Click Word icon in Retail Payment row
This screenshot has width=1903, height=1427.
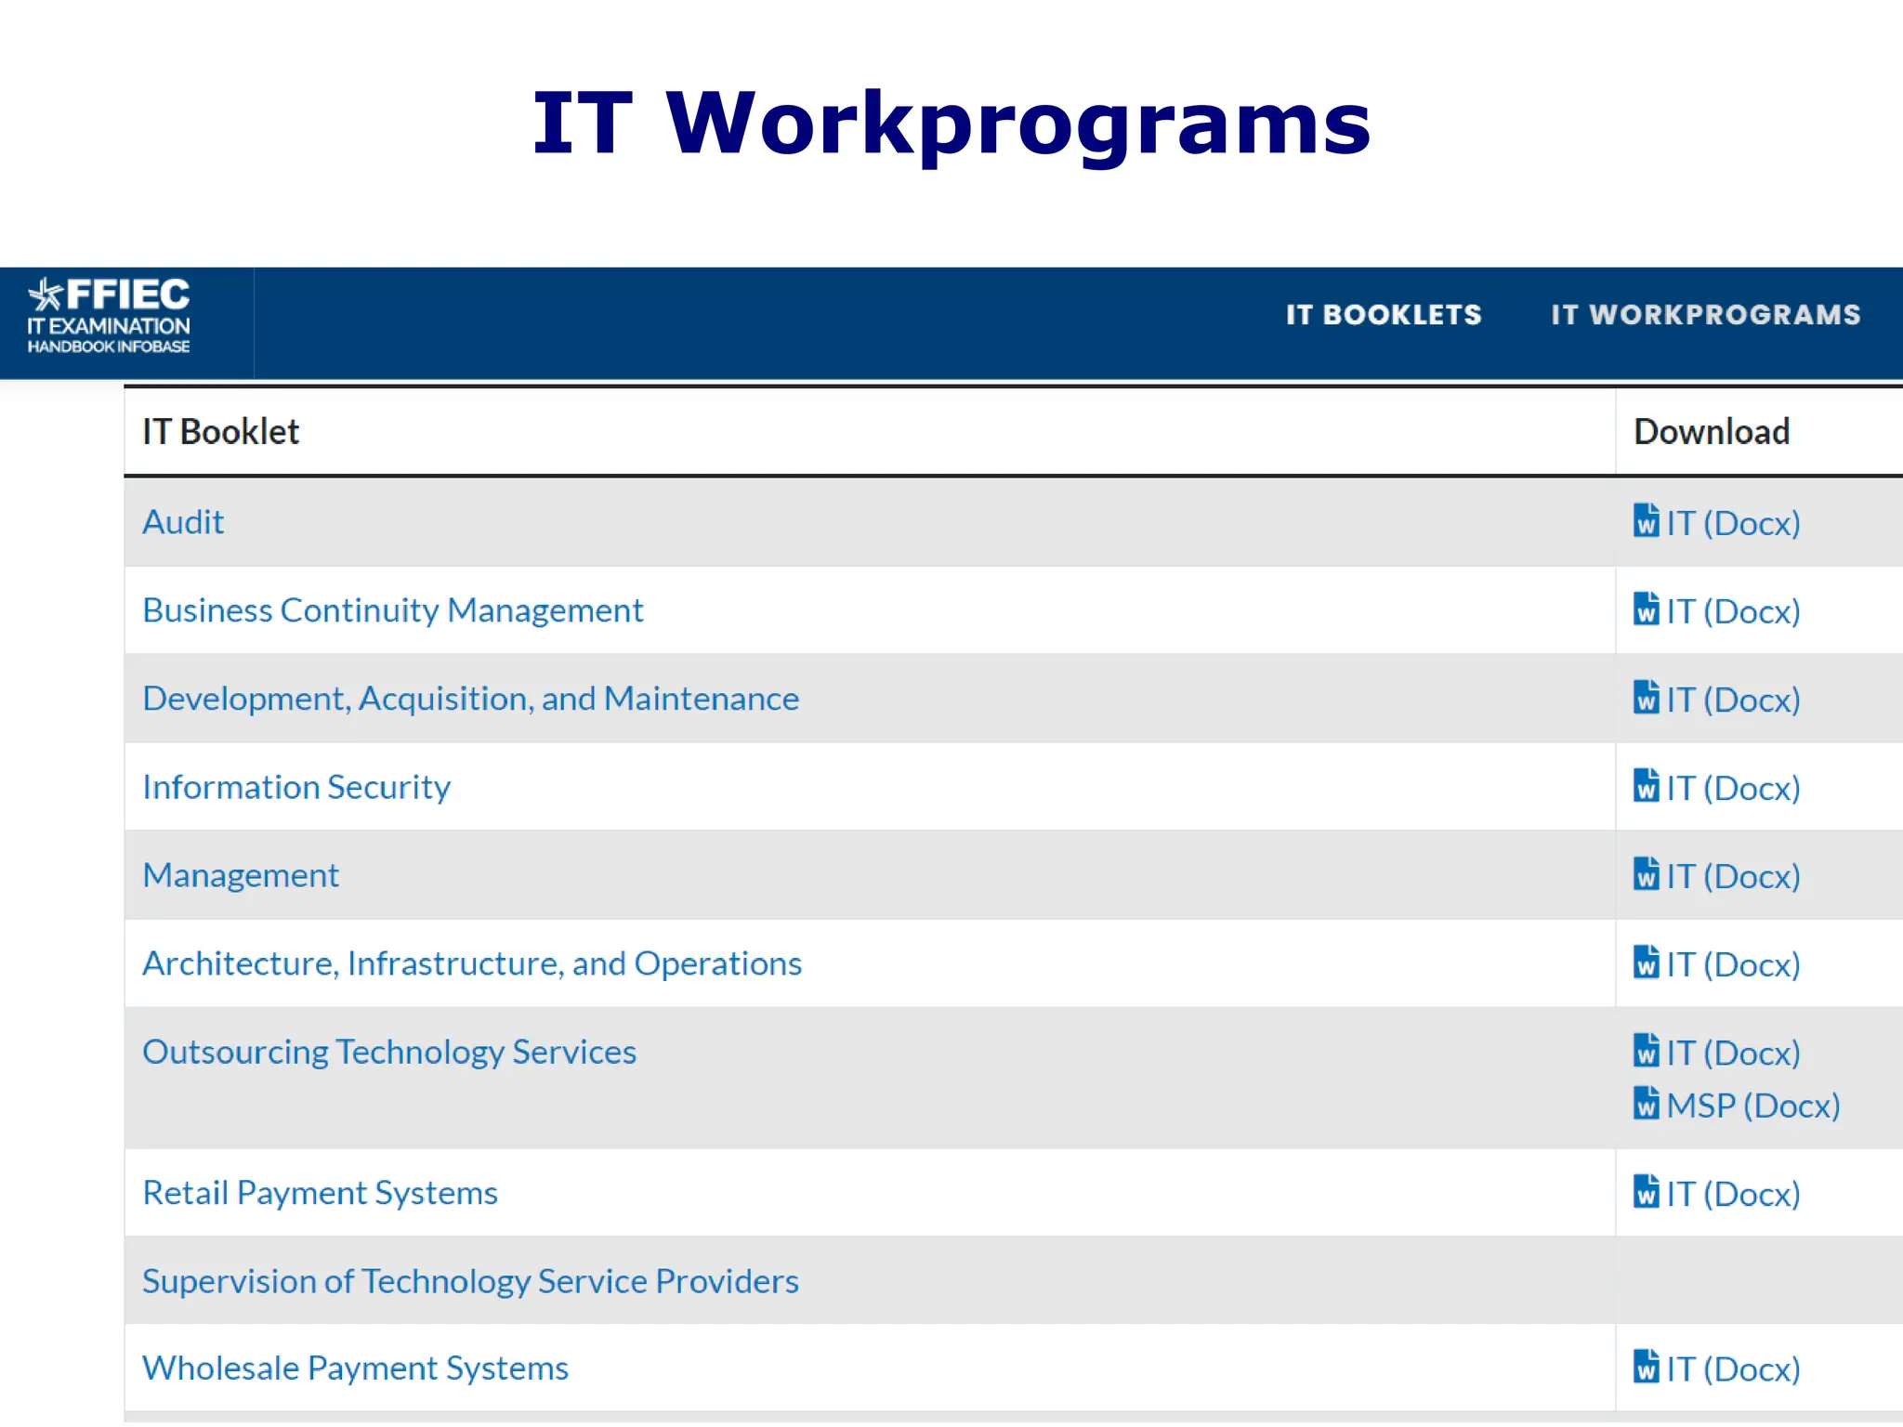click(1646, 1191)
